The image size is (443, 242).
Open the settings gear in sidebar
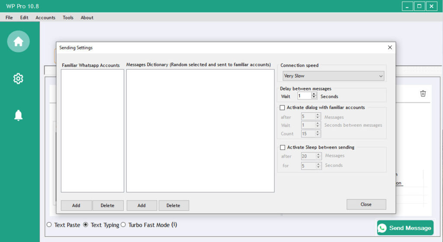18,79
